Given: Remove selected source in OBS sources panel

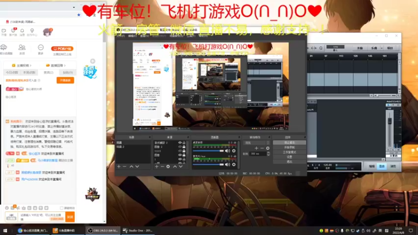Looking at the screenshot, I should [162, 167].
